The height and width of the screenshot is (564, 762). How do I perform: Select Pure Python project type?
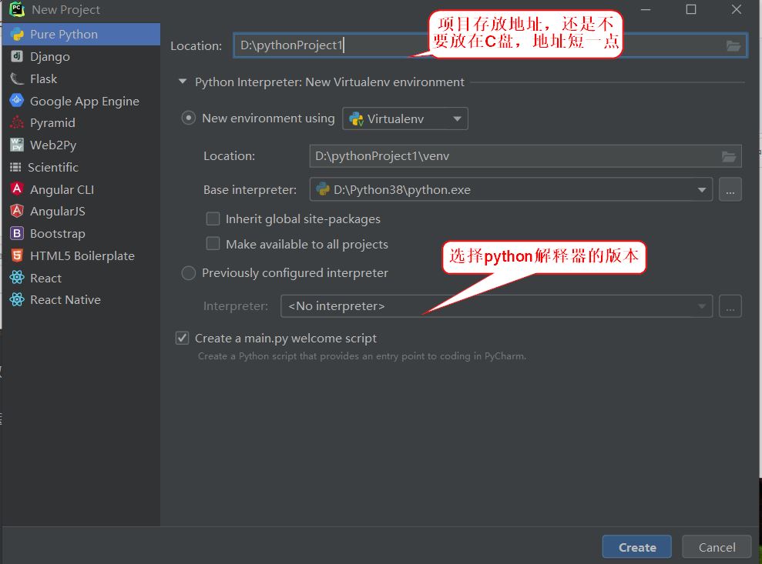(x=81, y=34)
